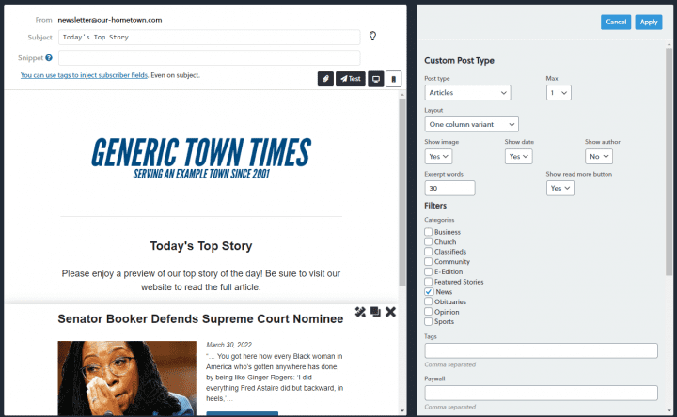The width and height of the screenshot is (677, 417).
Task: Click the Today's Top Story heading
Action: coord(201,246)
